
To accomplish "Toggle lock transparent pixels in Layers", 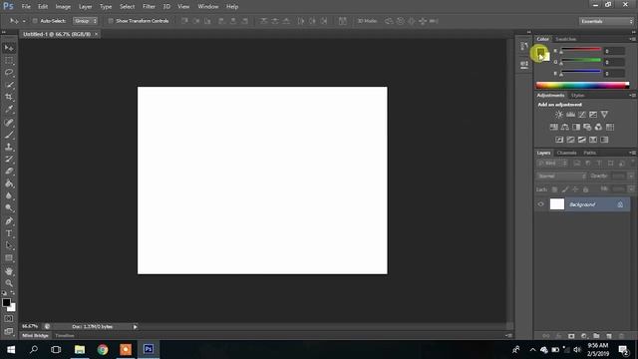I will click(x=554, y=189).
